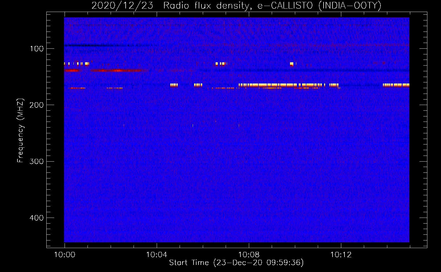Click the 'Frequency (MHZ)' axis label
This screenshot has width=441, height=272.
point(20,130)
